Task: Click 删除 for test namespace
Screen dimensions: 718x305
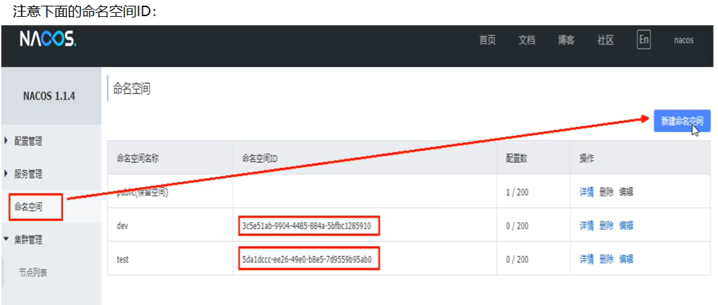Action: point(606,259)
